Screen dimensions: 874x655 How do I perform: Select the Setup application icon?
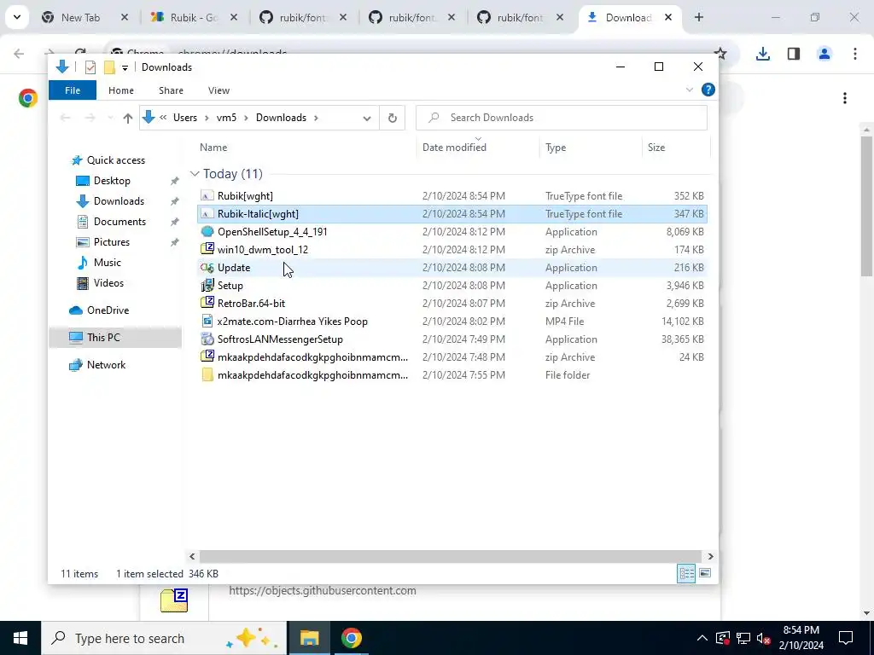[207, 286]
